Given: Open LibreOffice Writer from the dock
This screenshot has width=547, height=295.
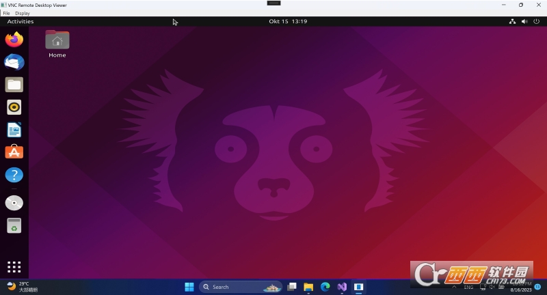Looking at the screenshot, I should (14, 130).
